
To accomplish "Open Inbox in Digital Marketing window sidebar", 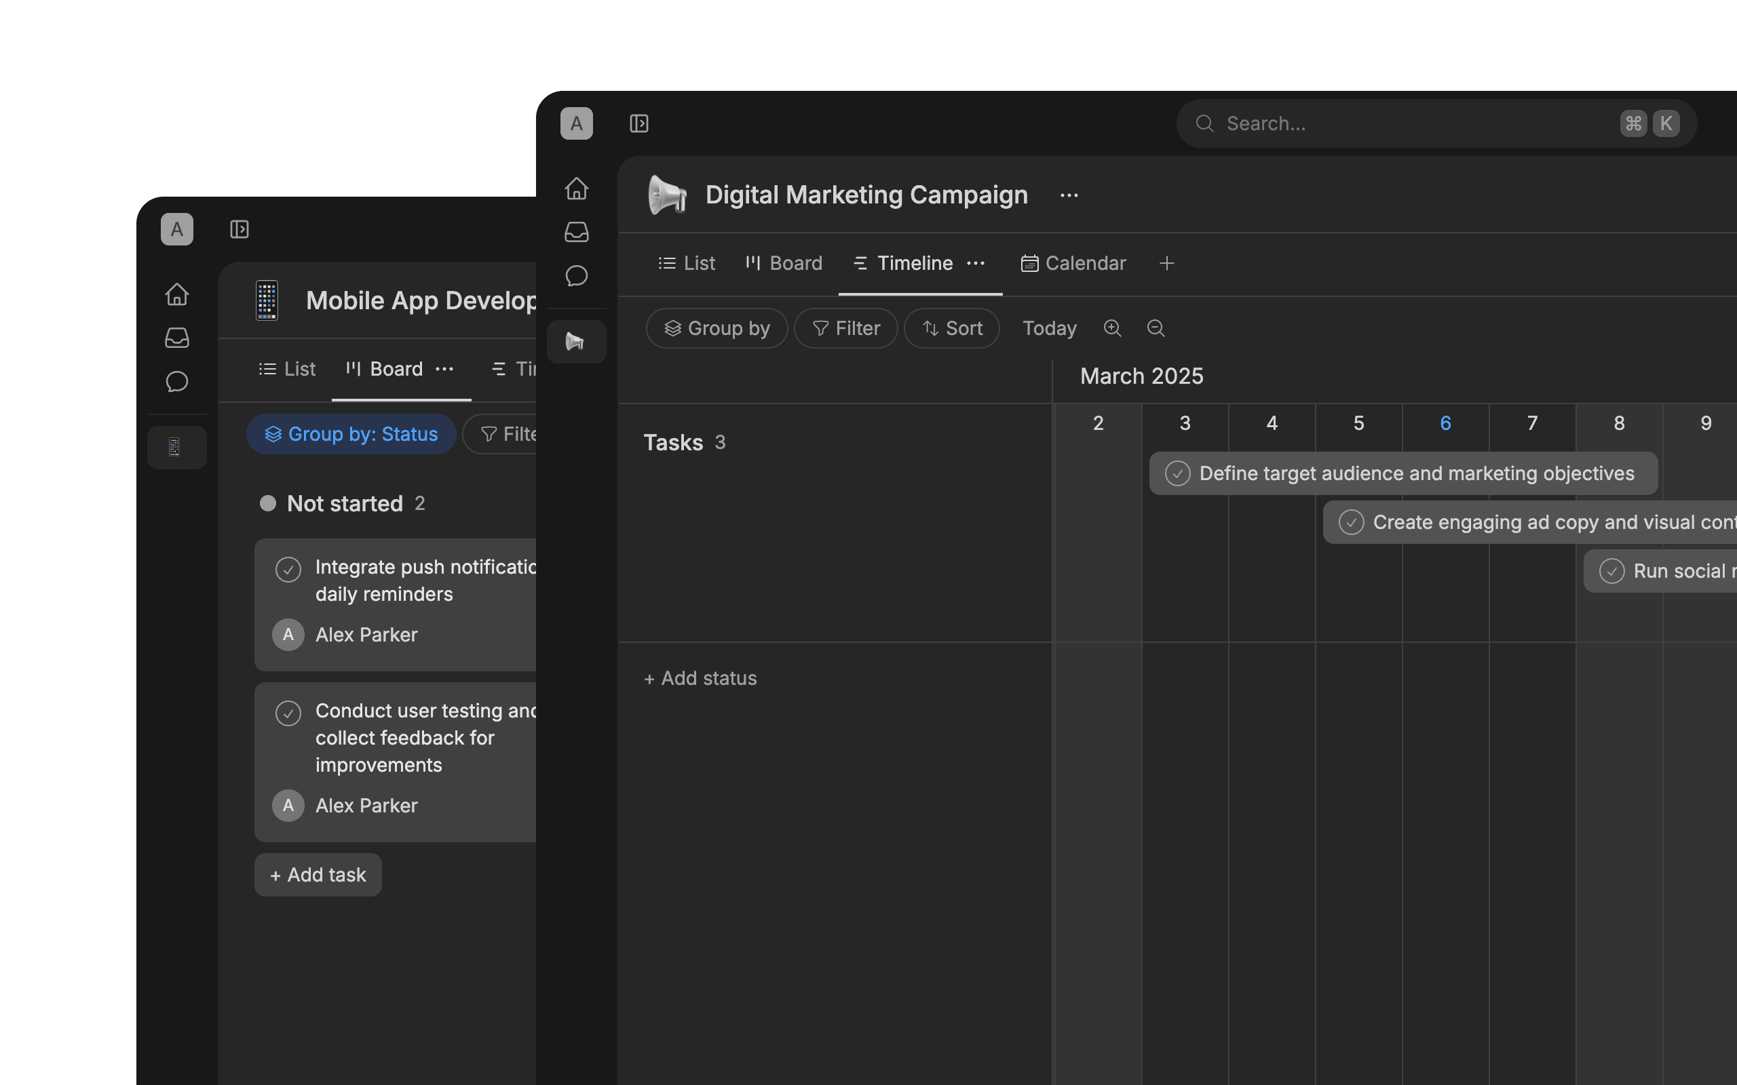I will click(576, 232).
